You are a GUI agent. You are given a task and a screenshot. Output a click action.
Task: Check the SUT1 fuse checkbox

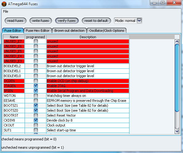coord(36,130)
